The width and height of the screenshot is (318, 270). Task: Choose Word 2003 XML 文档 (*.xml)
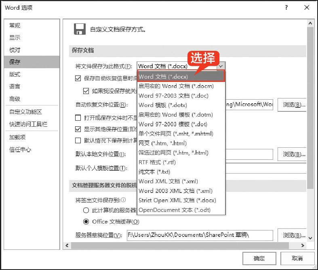pos(181,191)
